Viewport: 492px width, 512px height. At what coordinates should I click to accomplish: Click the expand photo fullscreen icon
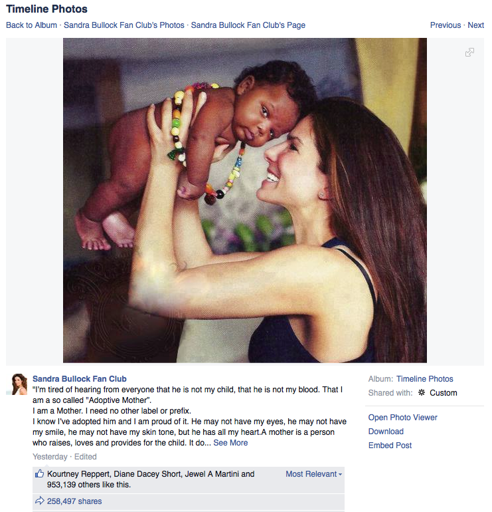click(469, 53)
